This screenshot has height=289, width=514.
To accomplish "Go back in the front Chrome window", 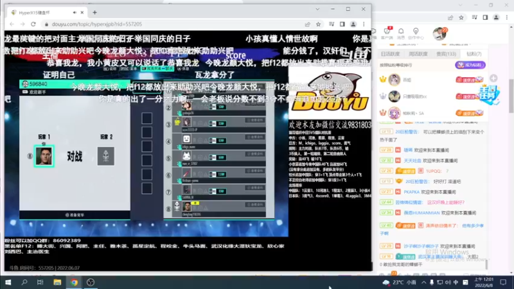I will coord(12,24).
